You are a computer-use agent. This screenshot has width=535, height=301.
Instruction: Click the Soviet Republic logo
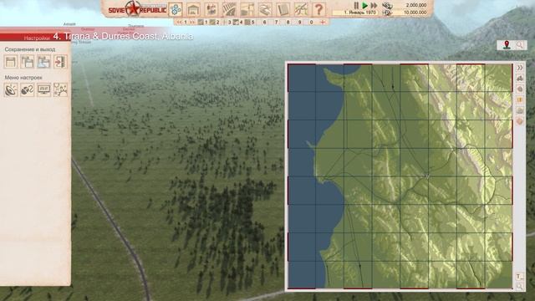pos(137,9)
